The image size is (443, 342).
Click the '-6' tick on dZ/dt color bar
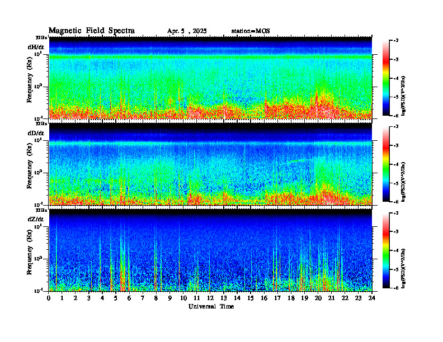[396, 288]
